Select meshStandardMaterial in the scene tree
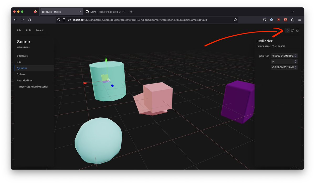This screenshot has width=315, height=184. click(34, 87)
